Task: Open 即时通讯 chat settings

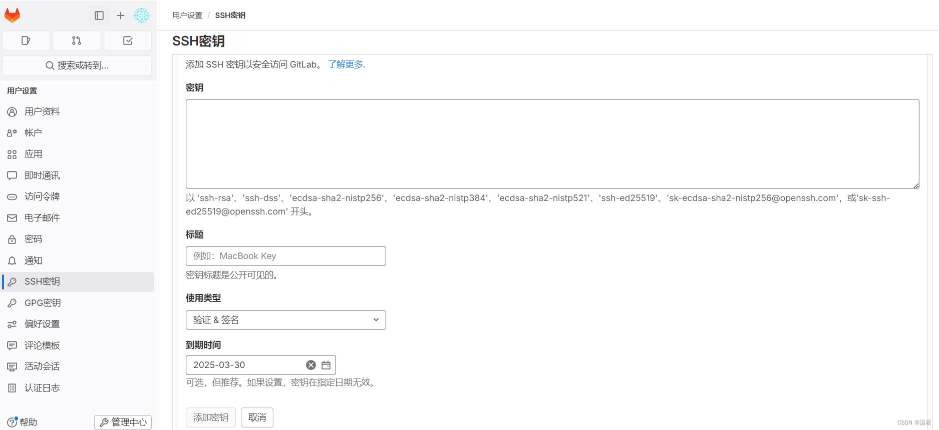Action: coord(78,175)
